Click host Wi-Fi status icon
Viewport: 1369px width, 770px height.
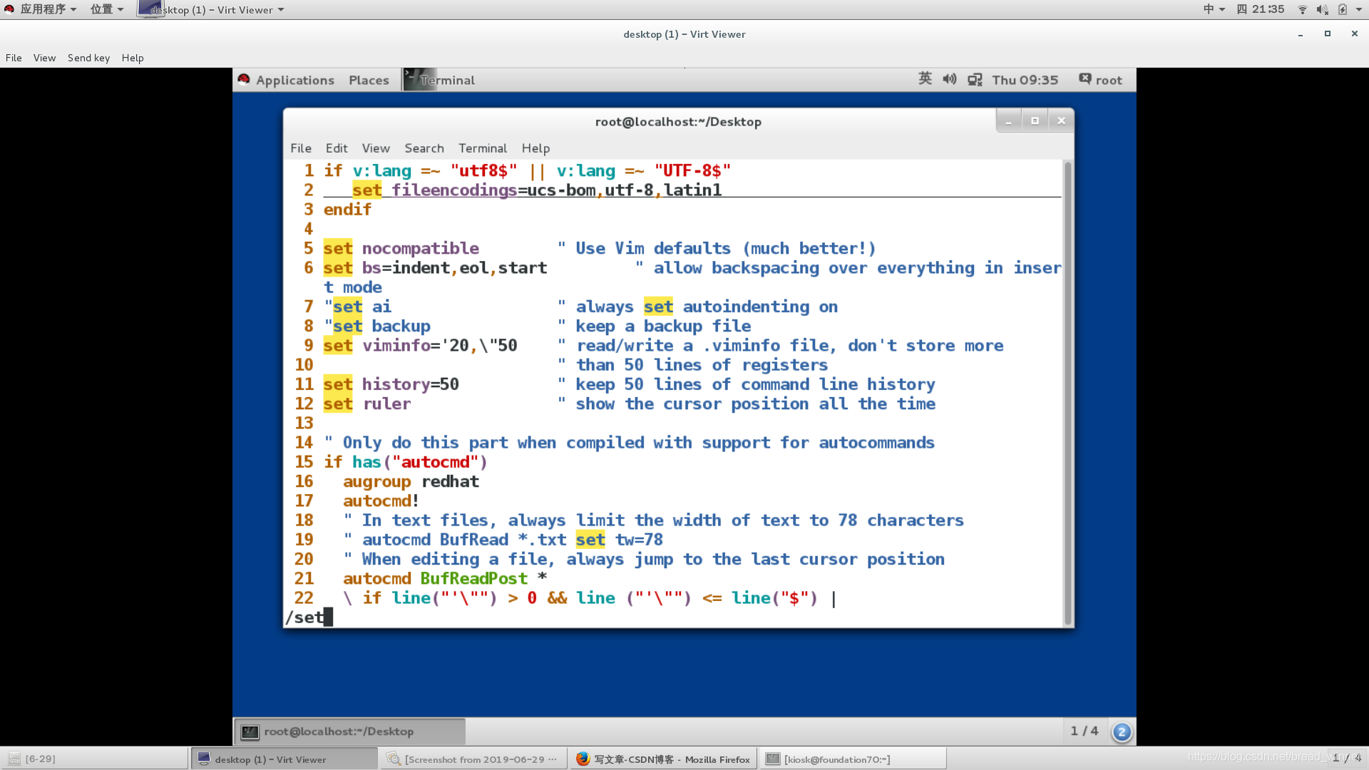(1303, 9)
